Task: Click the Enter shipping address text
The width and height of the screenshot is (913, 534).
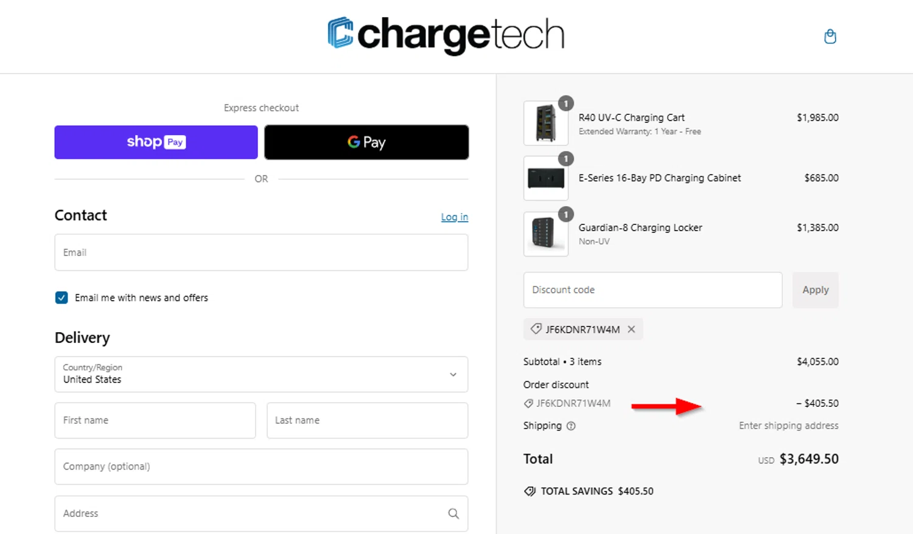Action: (789, 426)
